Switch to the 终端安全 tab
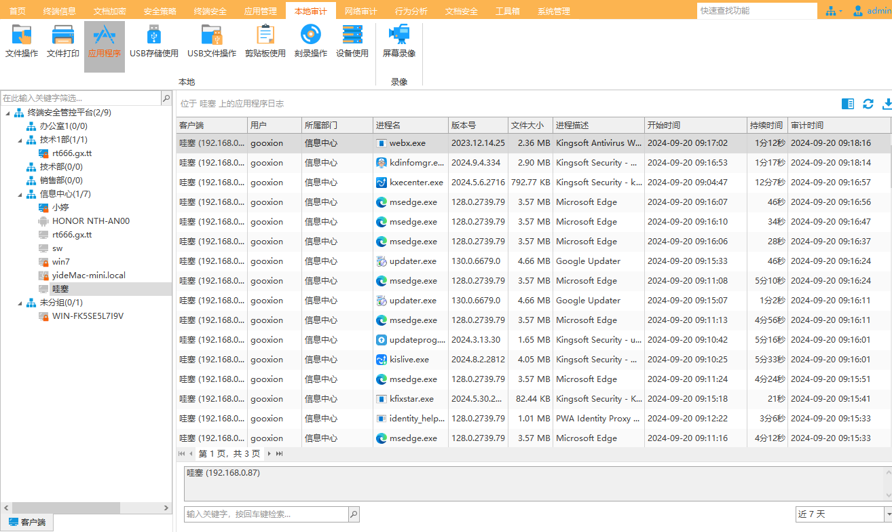892x532 pixels. tap(210, 11)
